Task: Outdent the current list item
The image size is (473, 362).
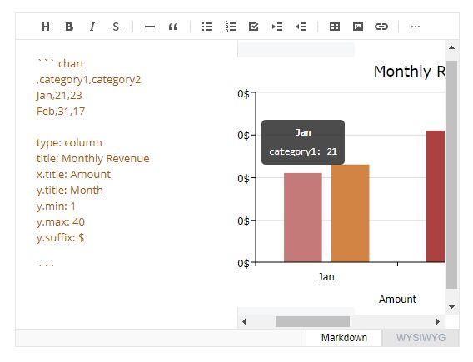Action: [301, 27]
